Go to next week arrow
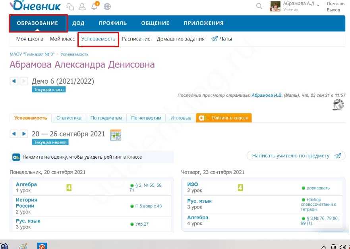The image size is (350, 249). click(24, 134)
